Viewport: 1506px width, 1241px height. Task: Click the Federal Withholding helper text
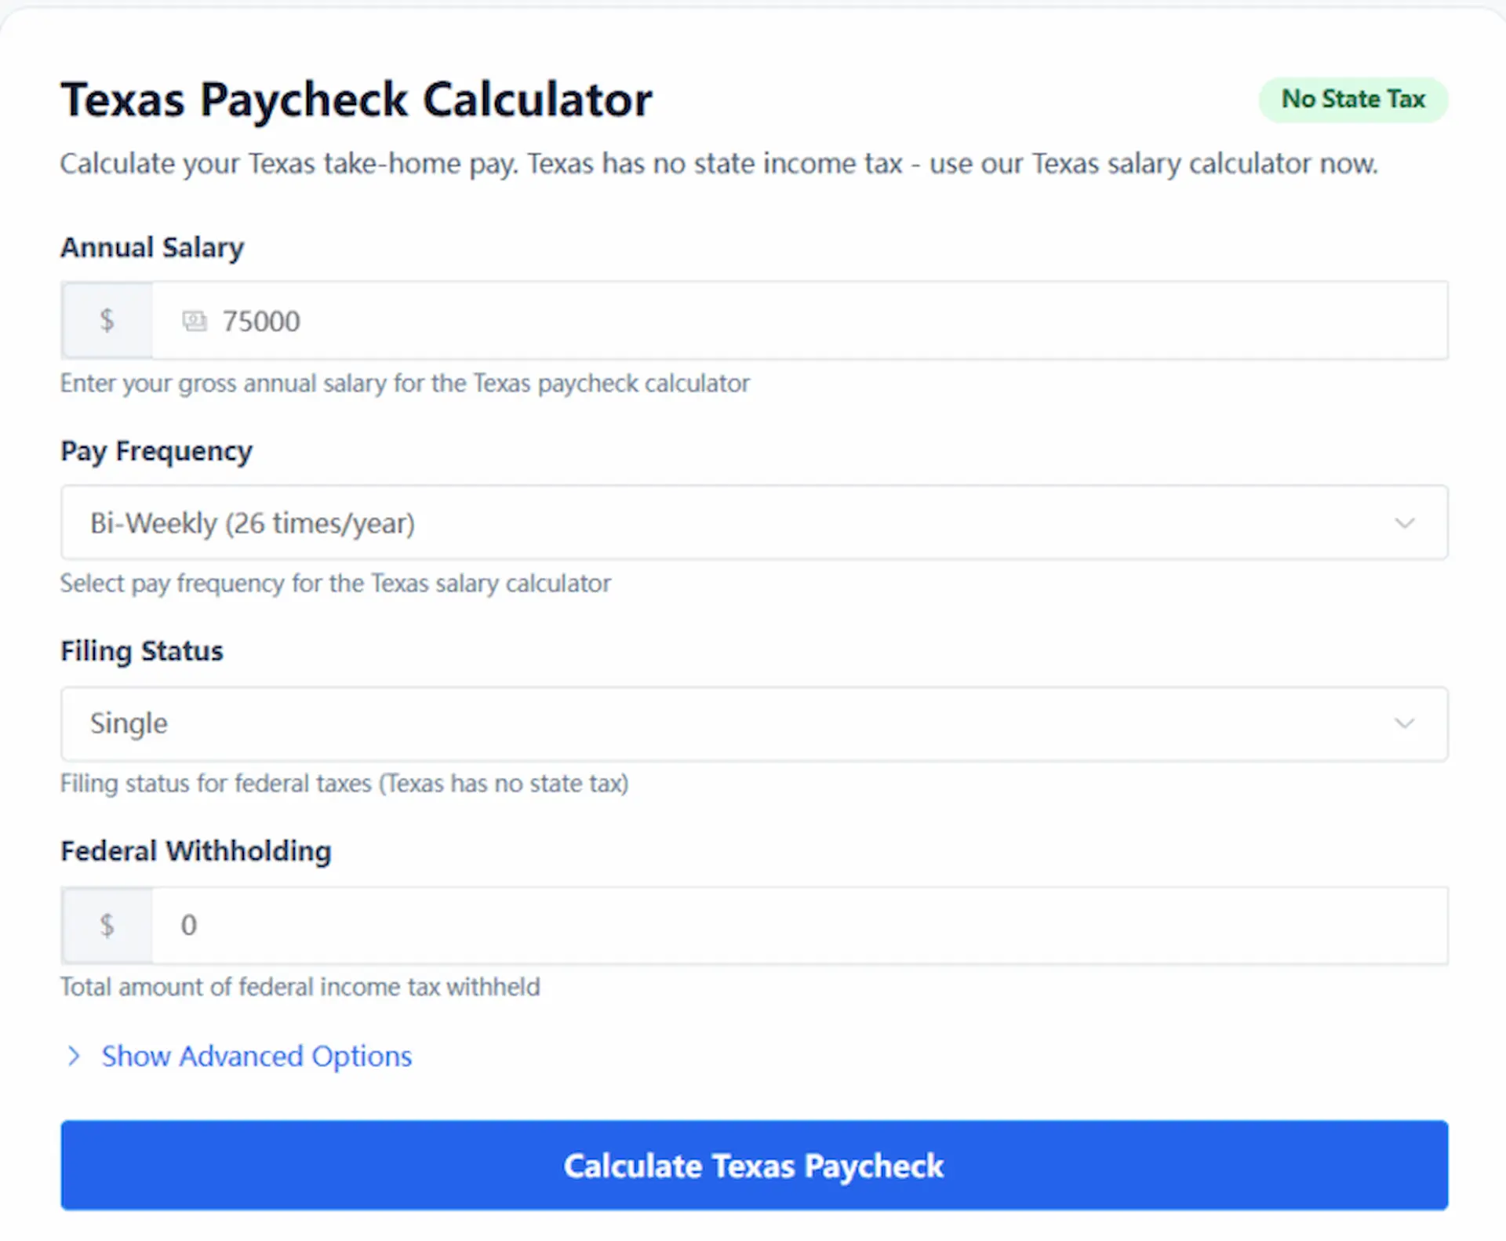[300, 987]
